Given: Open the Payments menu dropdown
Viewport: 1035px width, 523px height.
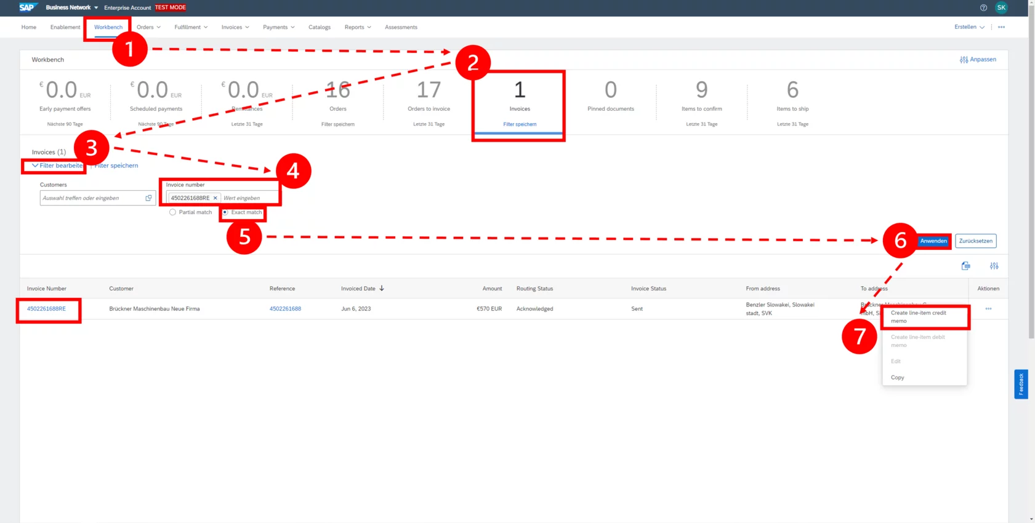Looking at the screenshot, I should (278, 27).
